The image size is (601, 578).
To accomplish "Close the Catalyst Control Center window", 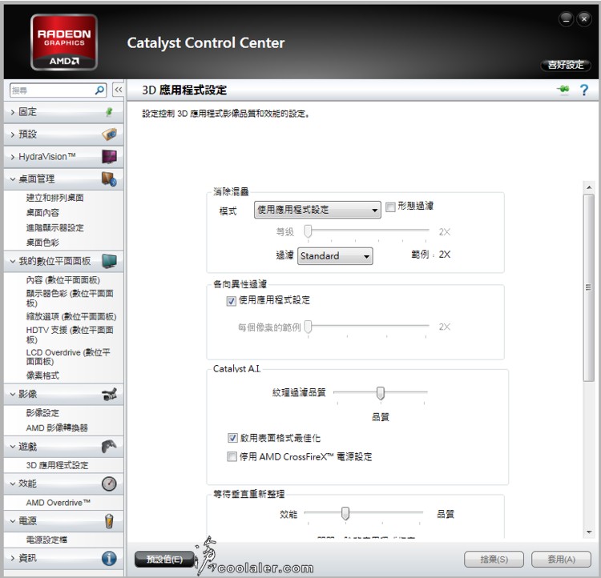I will pos(584,18).
